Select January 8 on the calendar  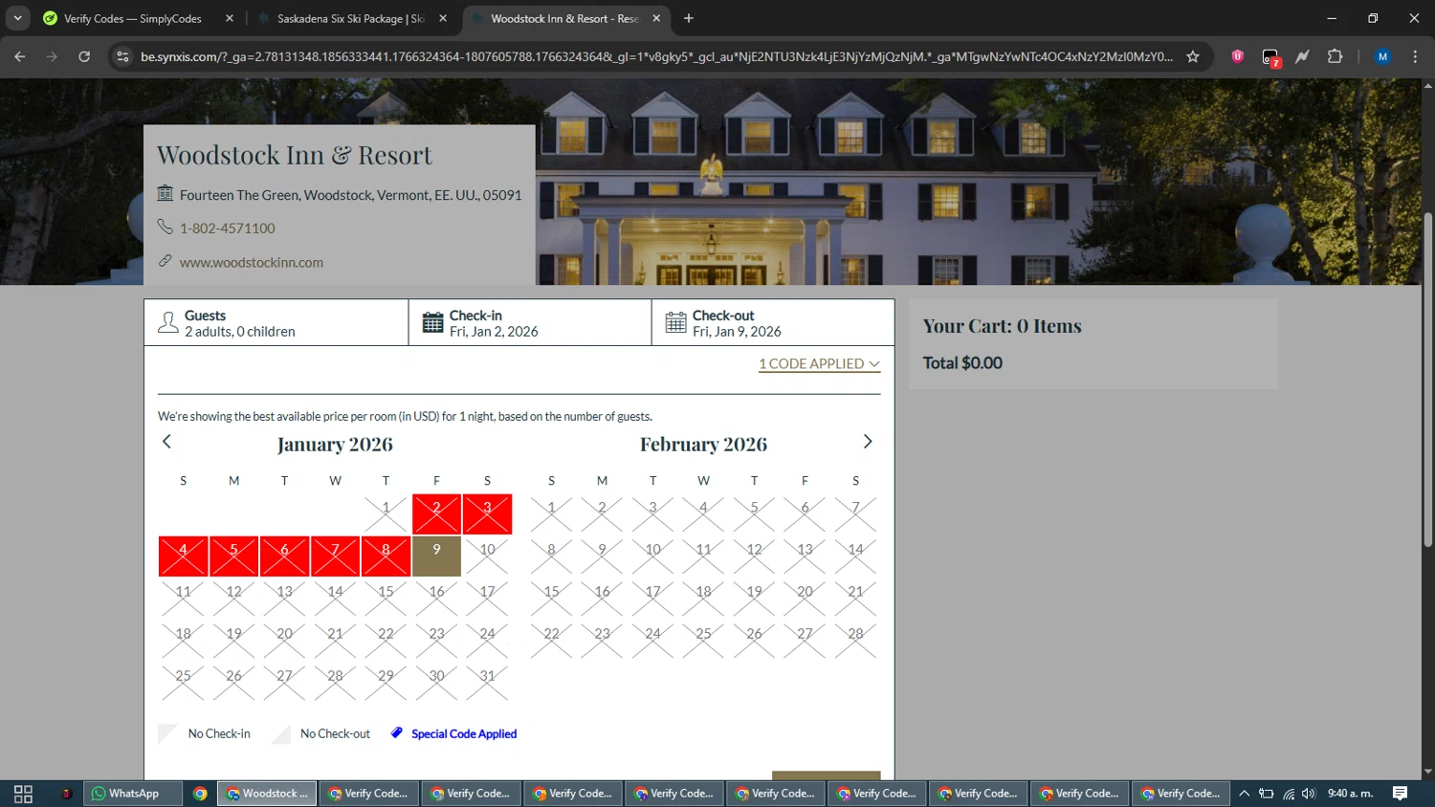click(386, 556)
